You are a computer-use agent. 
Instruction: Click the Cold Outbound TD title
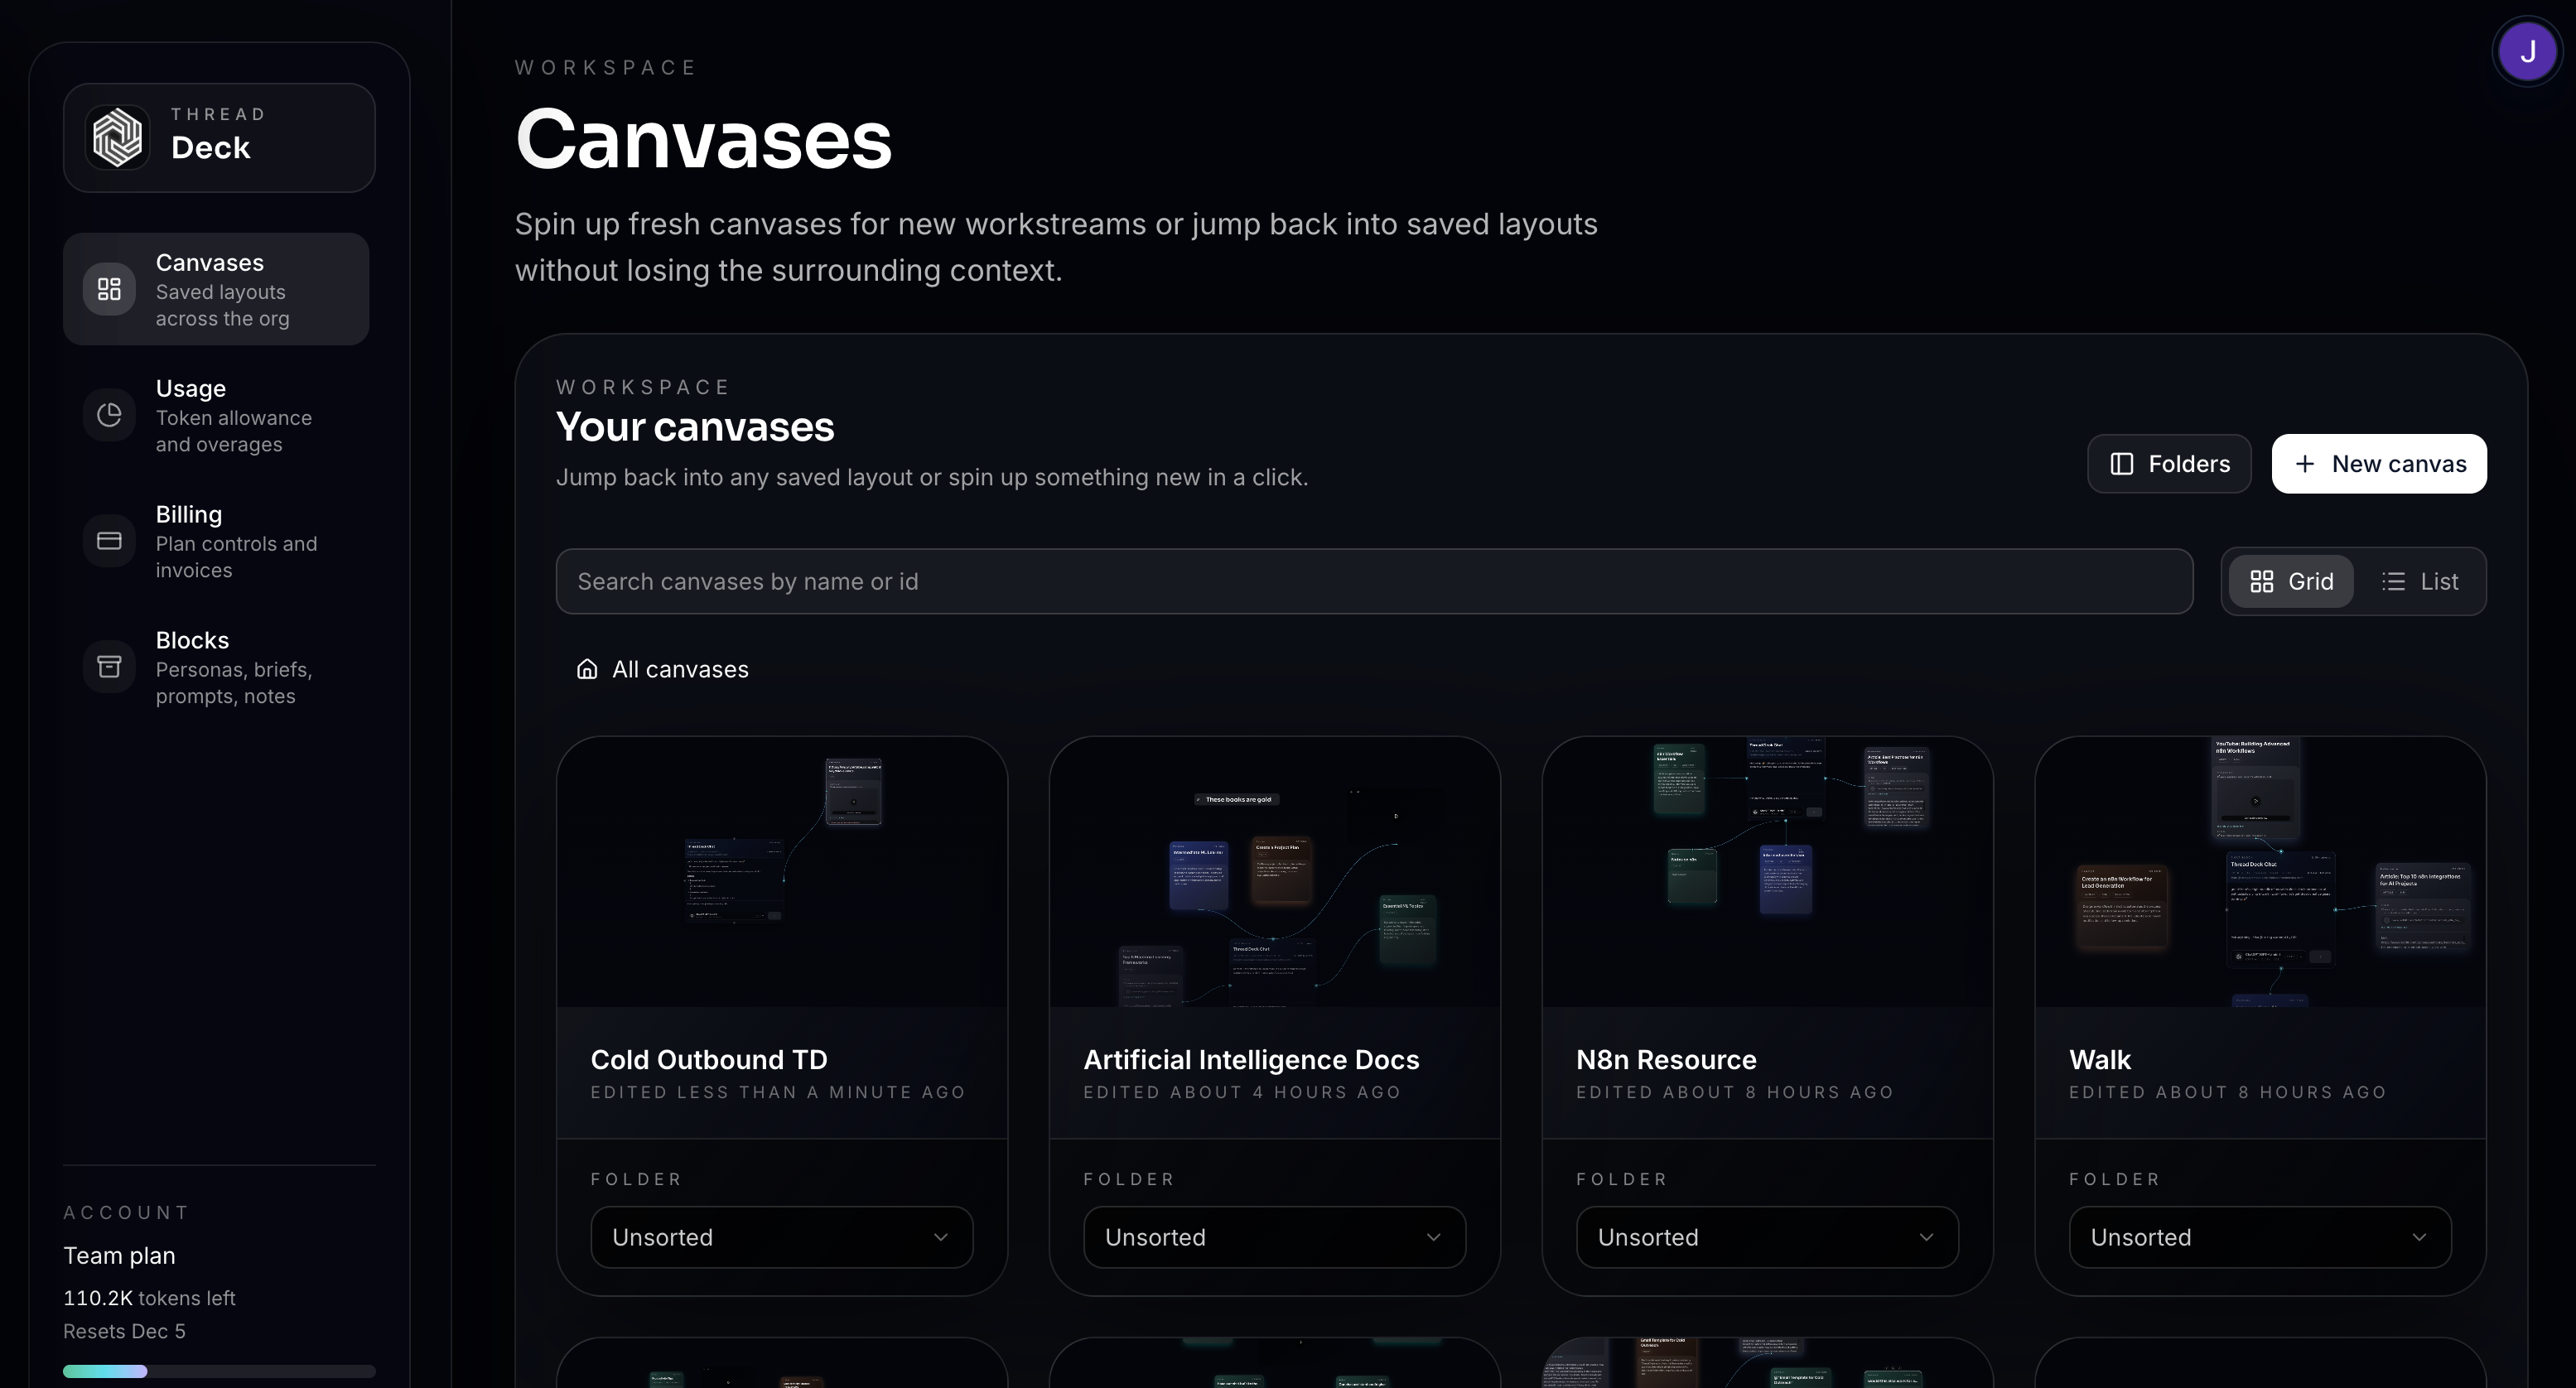[709, 1059]
